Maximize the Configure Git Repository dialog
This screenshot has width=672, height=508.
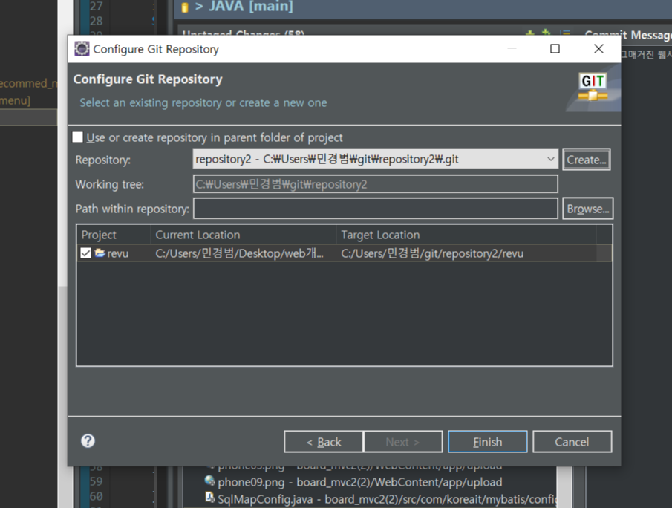pos(555,49)
